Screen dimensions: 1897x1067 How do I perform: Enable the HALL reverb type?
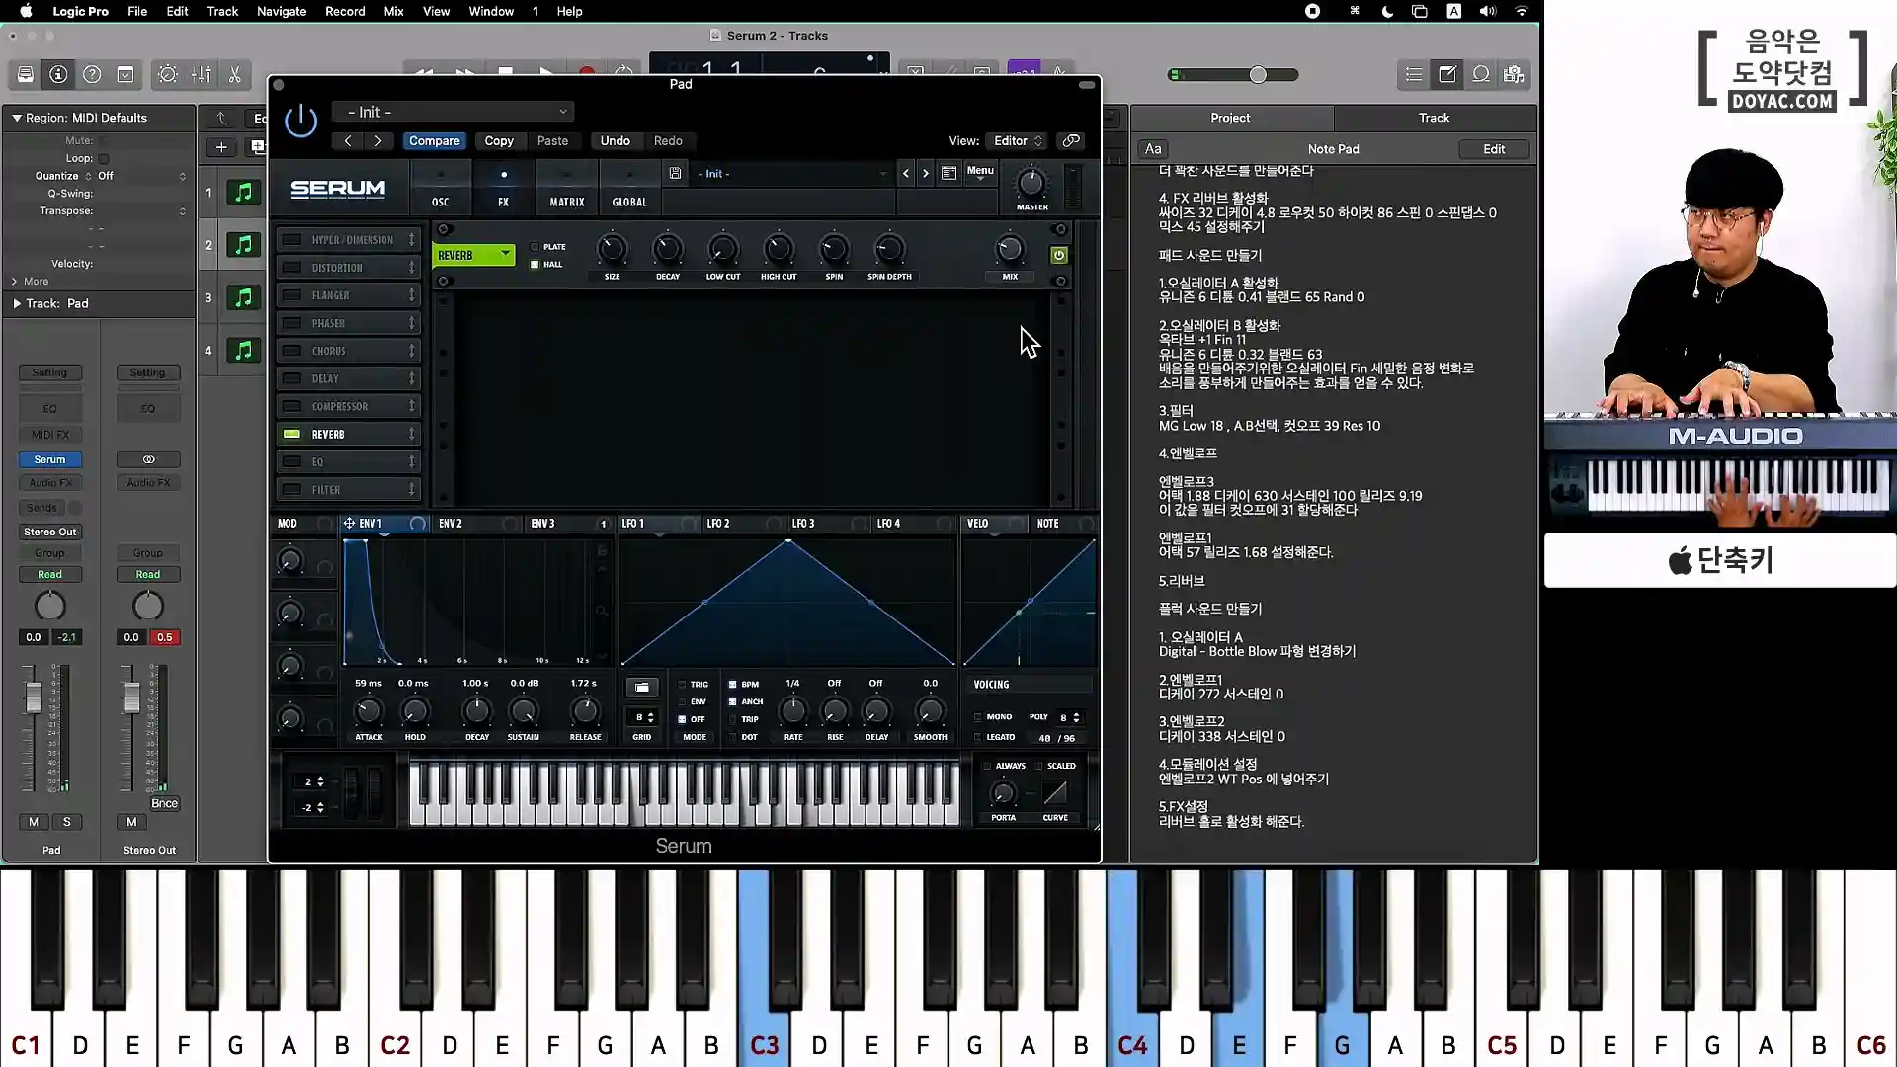tap(536, 264)
